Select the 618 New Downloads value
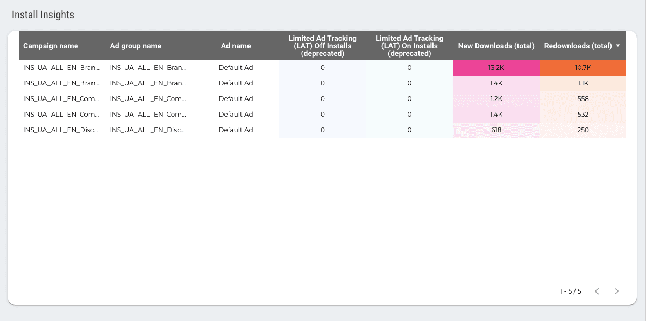 (x=495, y=130)
